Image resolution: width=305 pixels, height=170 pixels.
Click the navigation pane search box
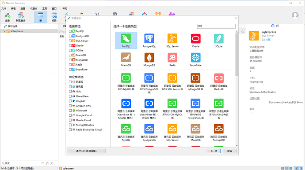(x=20, y=163)
